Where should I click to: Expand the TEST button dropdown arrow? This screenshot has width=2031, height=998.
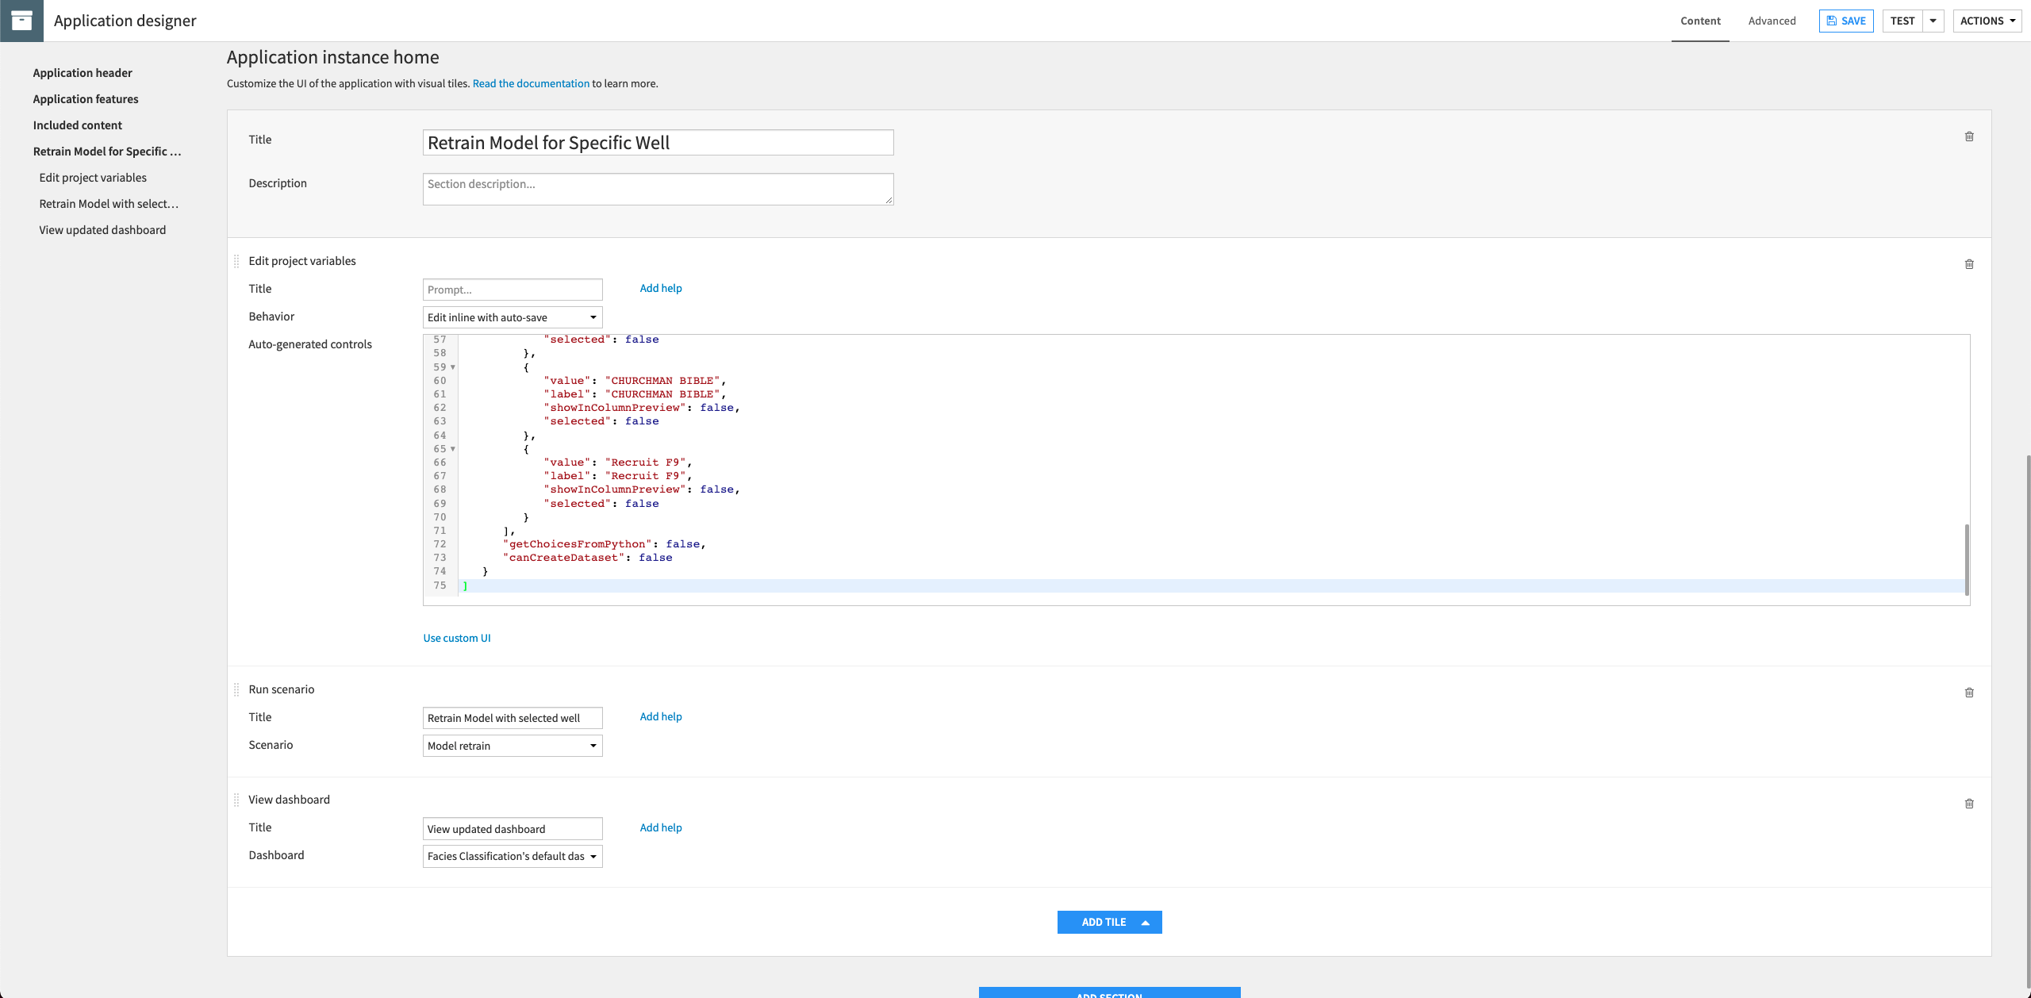[x=1933, y=21]
